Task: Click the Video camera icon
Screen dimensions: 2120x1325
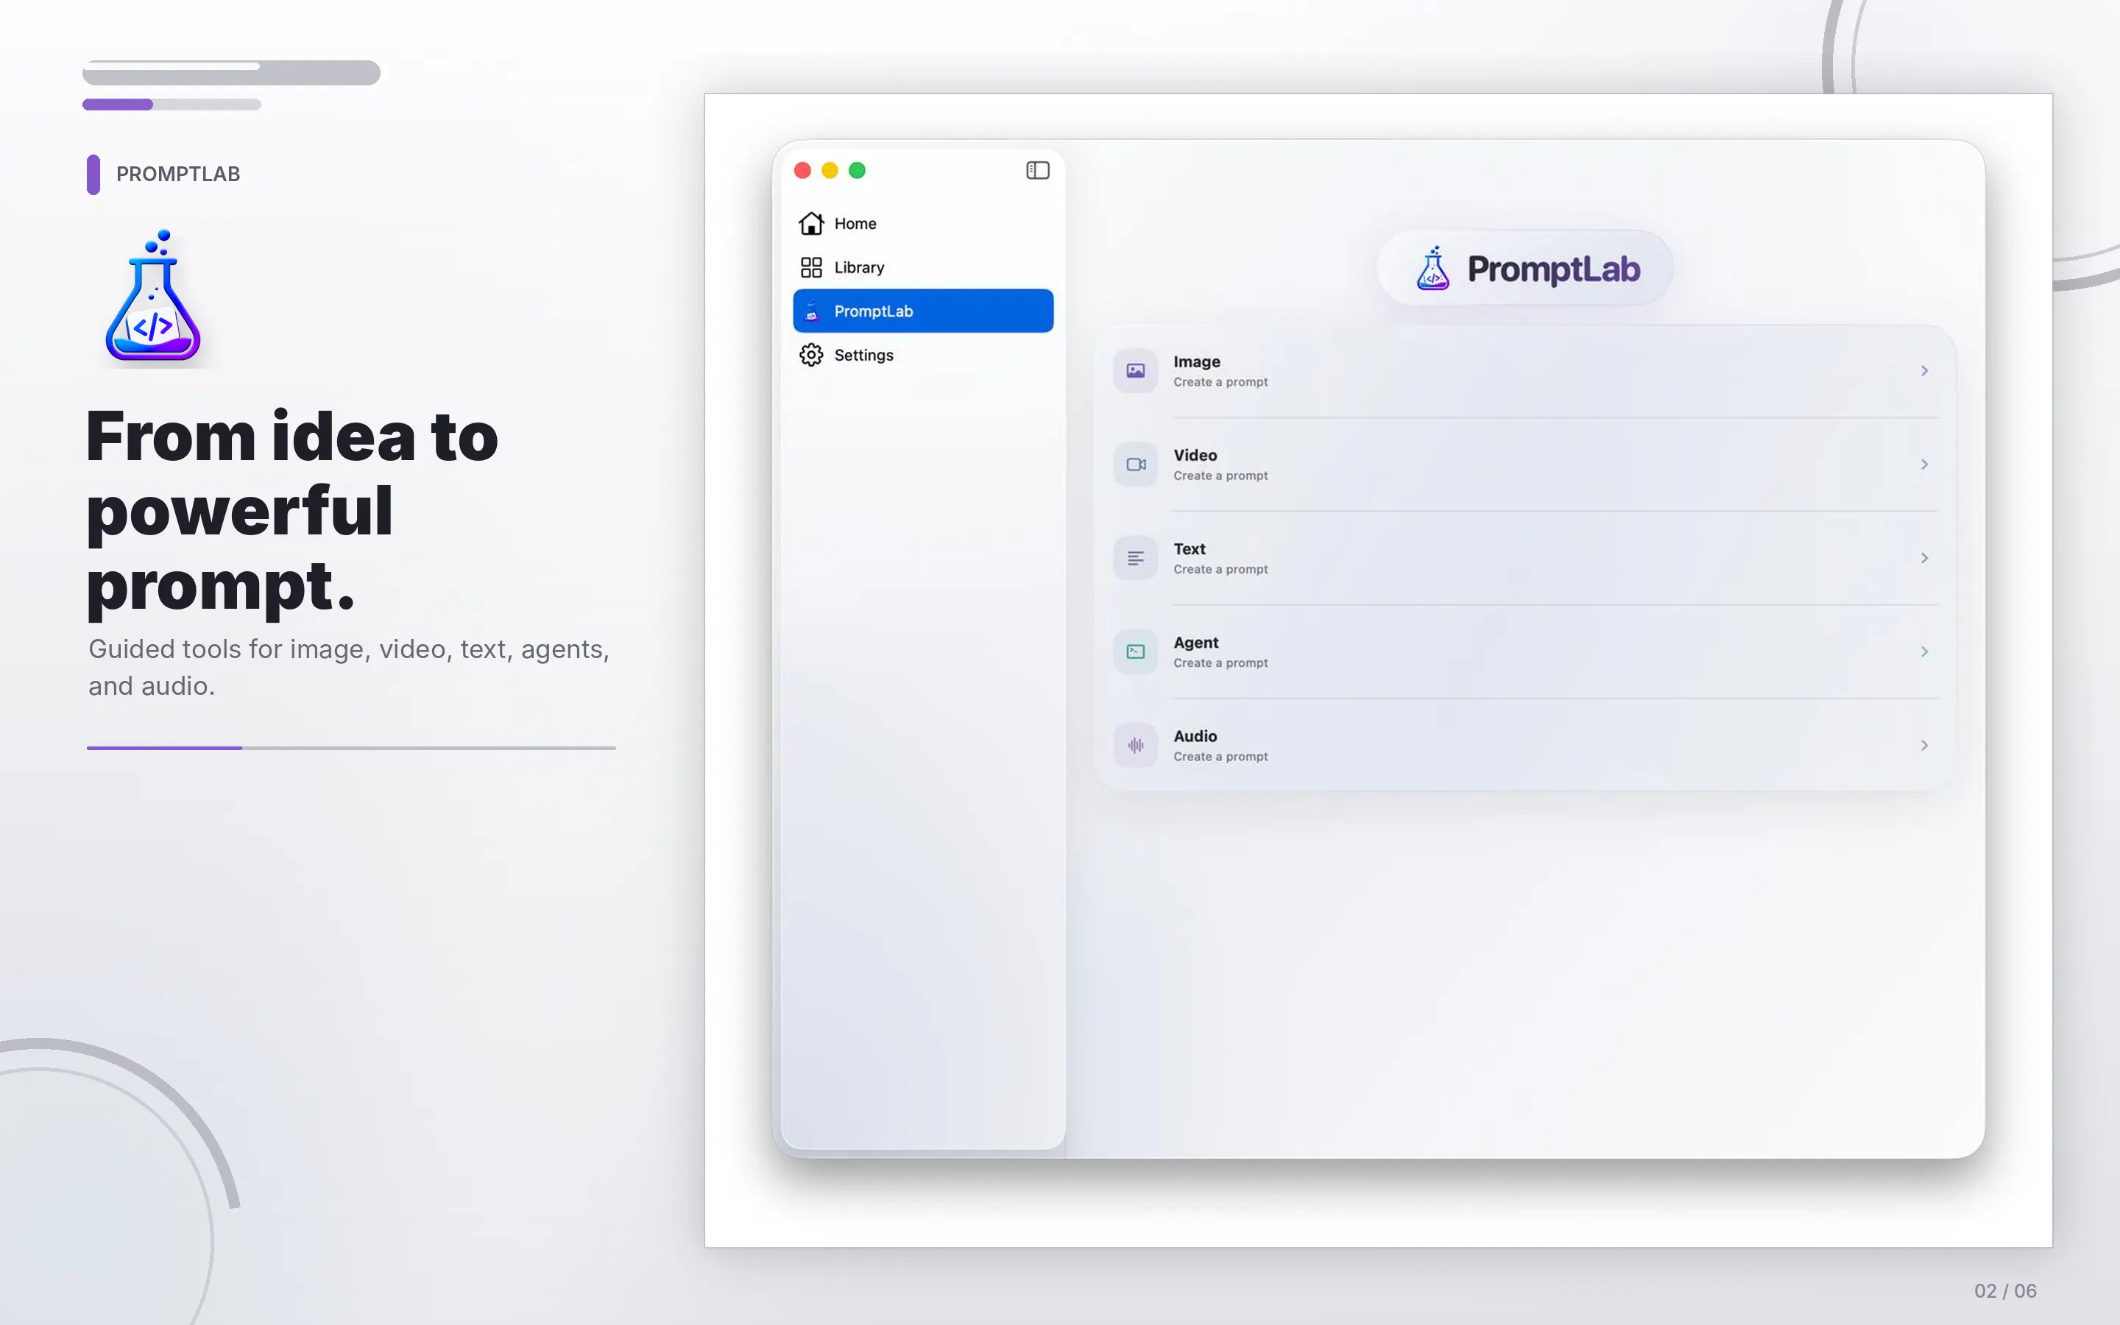Action: 1135,464
